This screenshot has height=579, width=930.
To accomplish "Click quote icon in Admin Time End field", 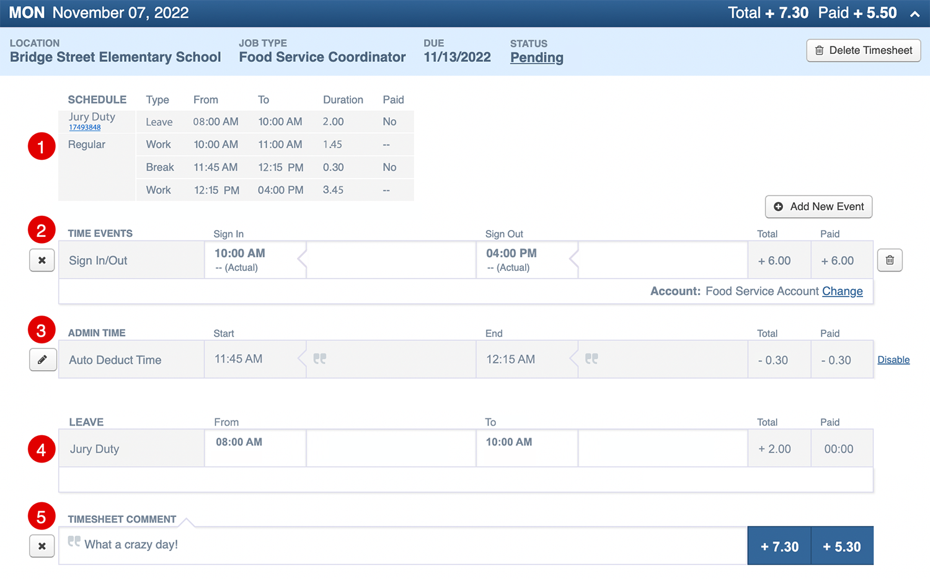I will pyautogui.click(x=591, y=359).
